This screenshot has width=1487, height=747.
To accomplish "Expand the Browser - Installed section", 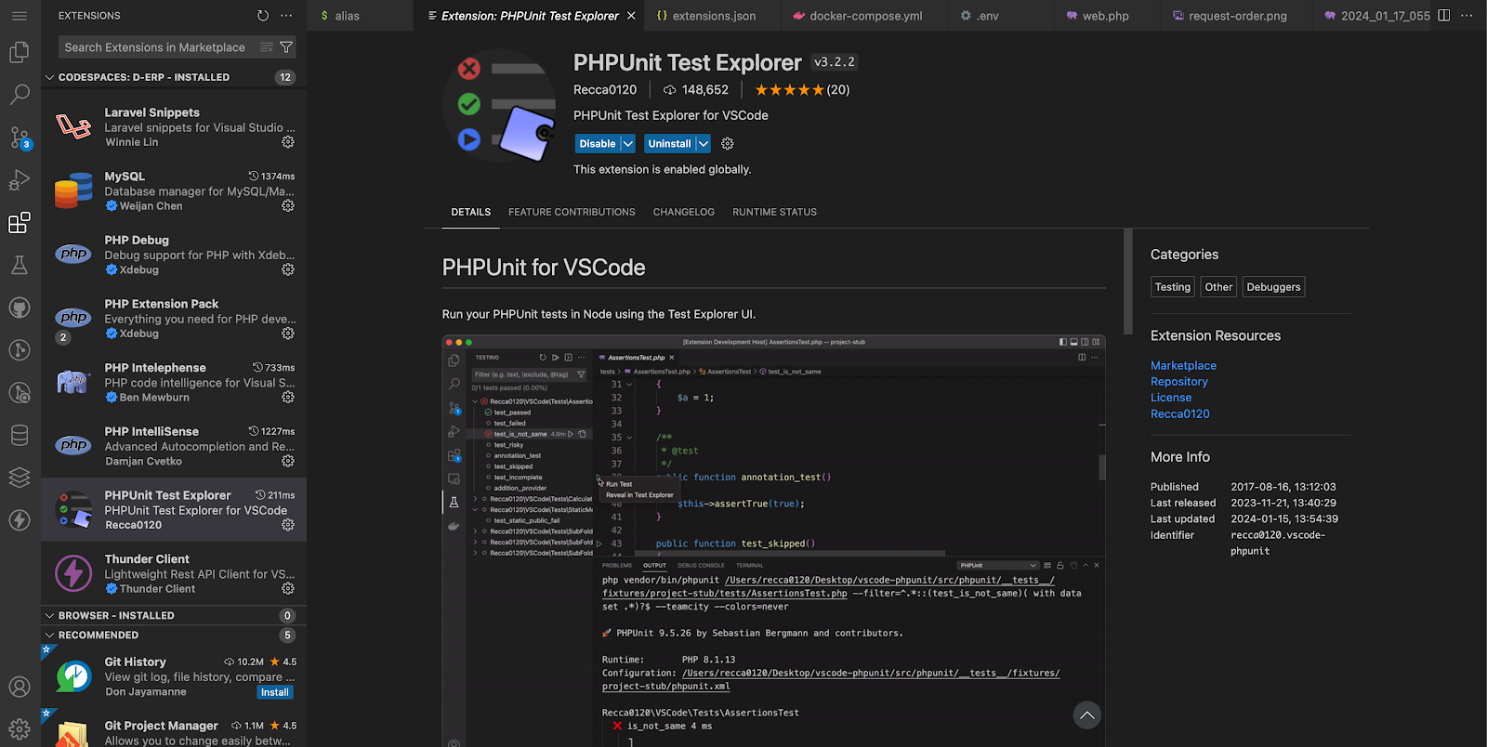I will [x=174, y=615].
